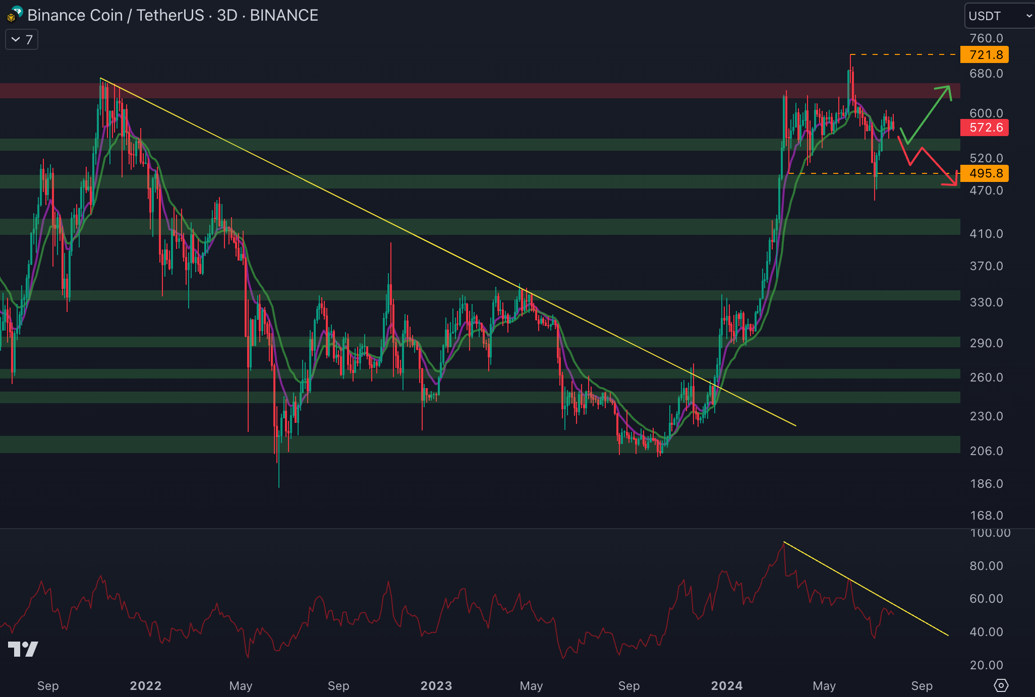Image resolution: width=1035 pixels, height=697 pixels.
Task: Click the orange 495.8 price label
Action: click(984, 173)
